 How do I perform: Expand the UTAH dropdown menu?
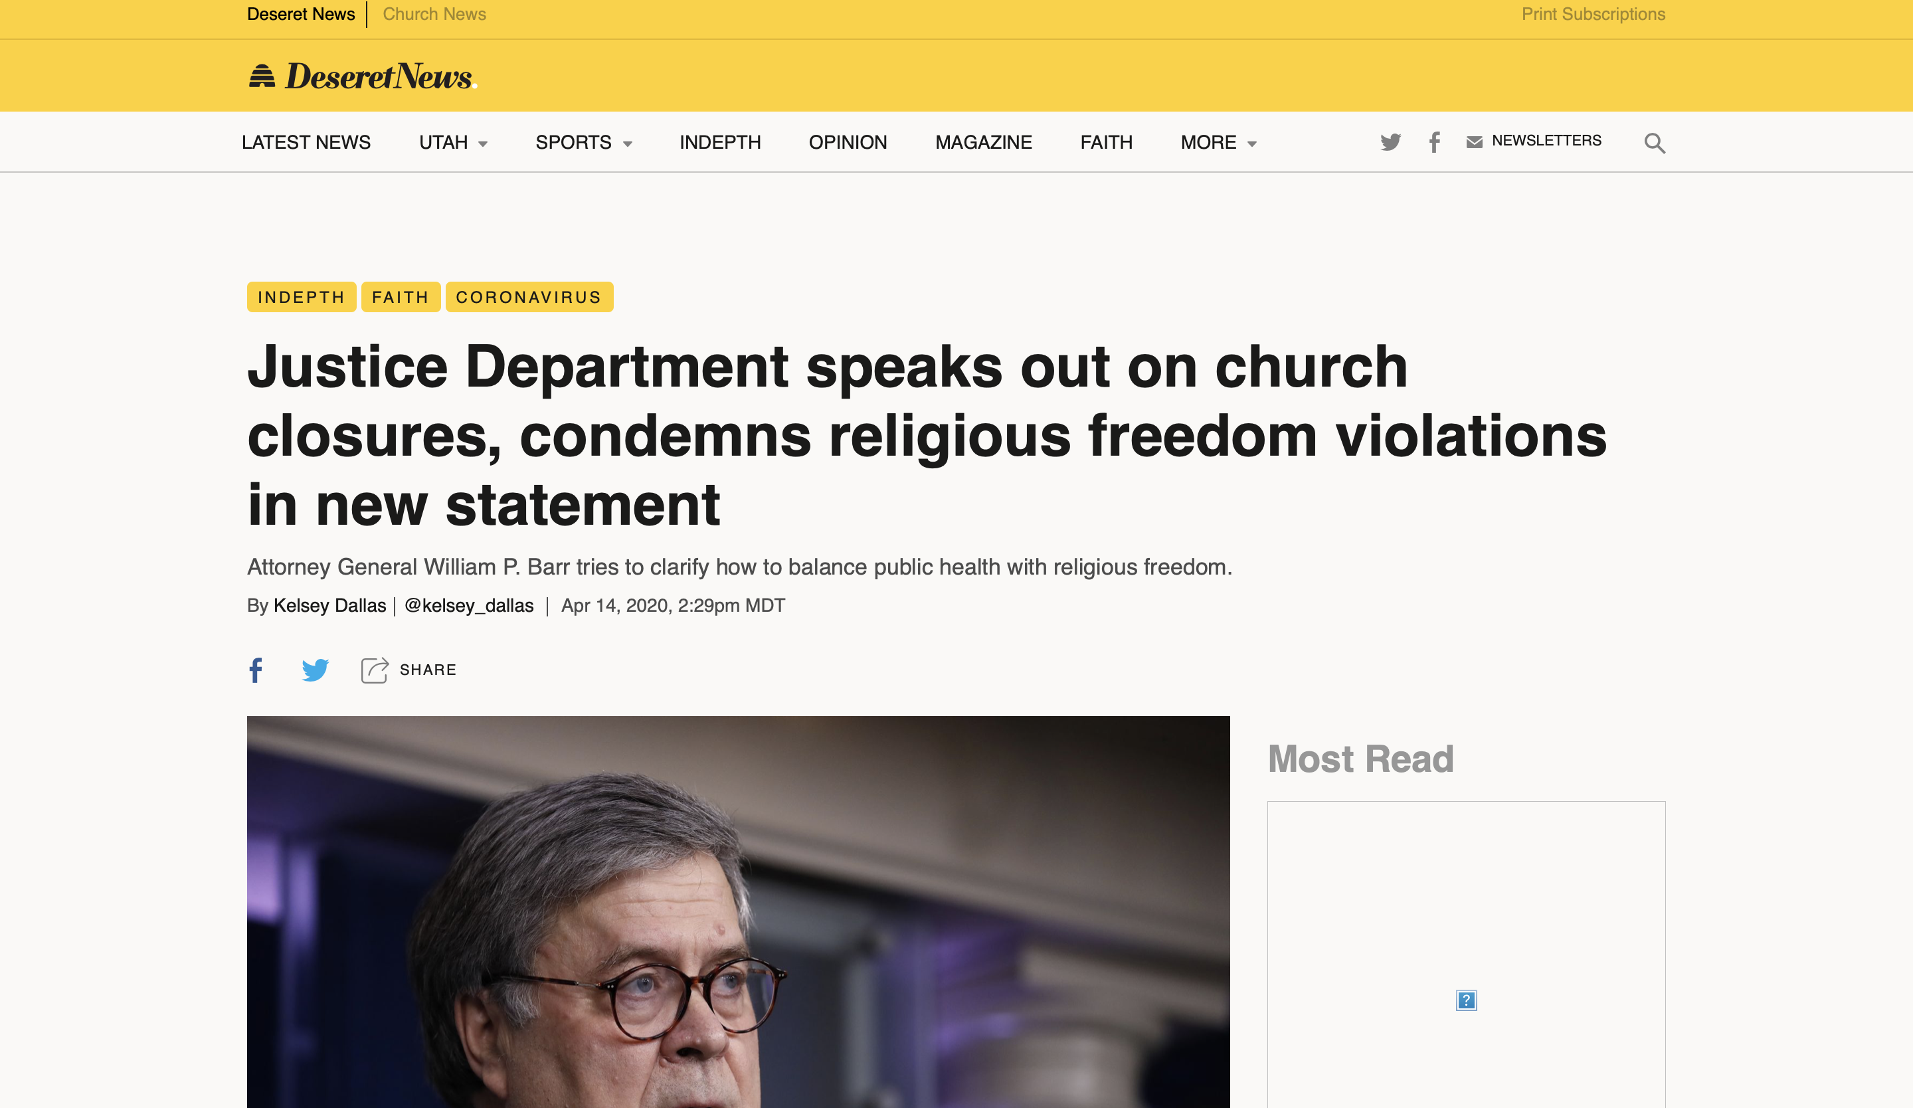click(x=453, y=143)
